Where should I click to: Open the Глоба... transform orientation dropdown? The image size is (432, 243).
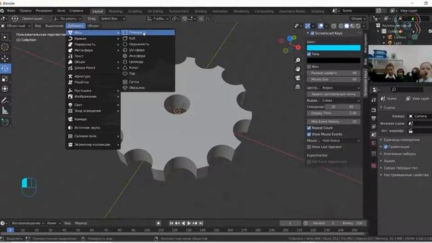[x=158, y=19]
